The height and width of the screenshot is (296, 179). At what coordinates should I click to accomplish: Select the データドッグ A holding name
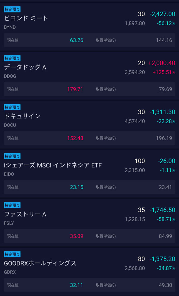[25, 67]
